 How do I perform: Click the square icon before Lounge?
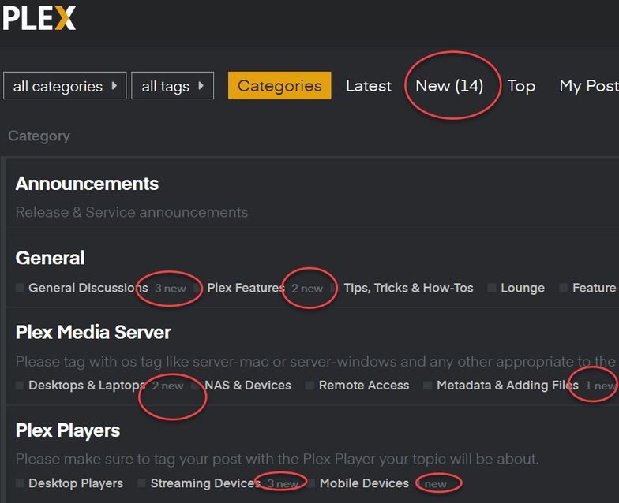tap(492, 288)
